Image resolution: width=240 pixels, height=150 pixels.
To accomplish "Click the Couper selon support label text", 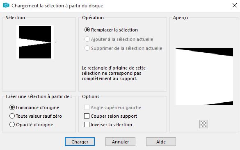I will pos(114,116).
